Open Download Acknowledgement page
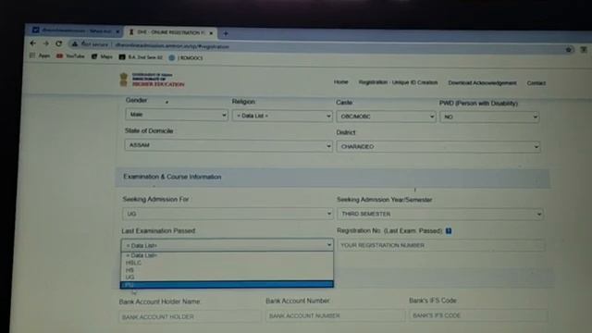592x333 pixels. point(482,83)
